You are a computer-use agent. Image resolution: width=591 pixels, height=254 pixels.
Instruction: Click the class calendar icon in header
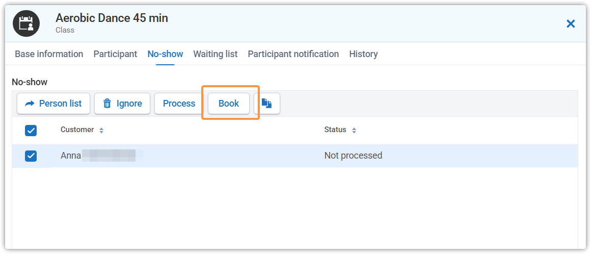26,23
